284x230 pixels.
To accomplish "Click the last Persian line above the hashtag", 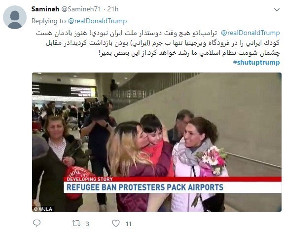I will tap(189, 53).
